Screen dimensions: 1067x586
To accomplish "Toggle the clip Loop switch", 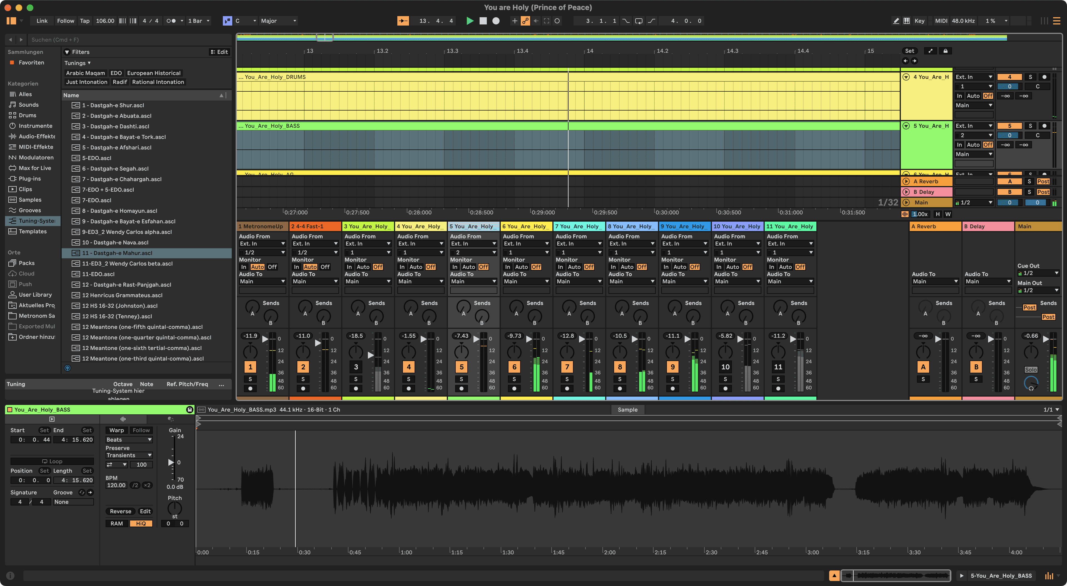I will point(52,461).
